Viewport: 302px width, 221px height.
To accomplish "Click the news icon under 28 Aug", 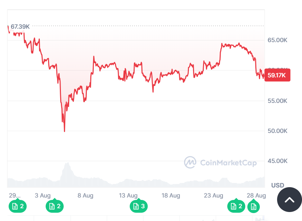I will click(254, 206).
